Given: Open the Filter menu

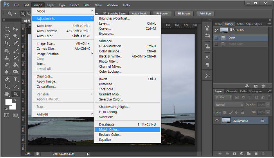Looking at the screenshot, I should (x=87, y=5).
